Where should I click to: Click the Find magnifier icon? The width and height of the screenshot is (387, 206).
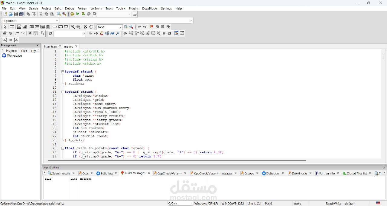[x=59, y=14]
